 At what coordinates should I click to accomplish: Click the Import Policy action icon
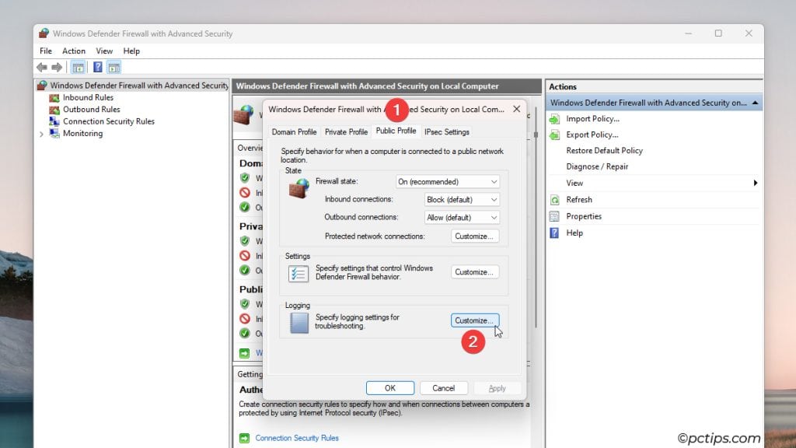pos(554,118)
